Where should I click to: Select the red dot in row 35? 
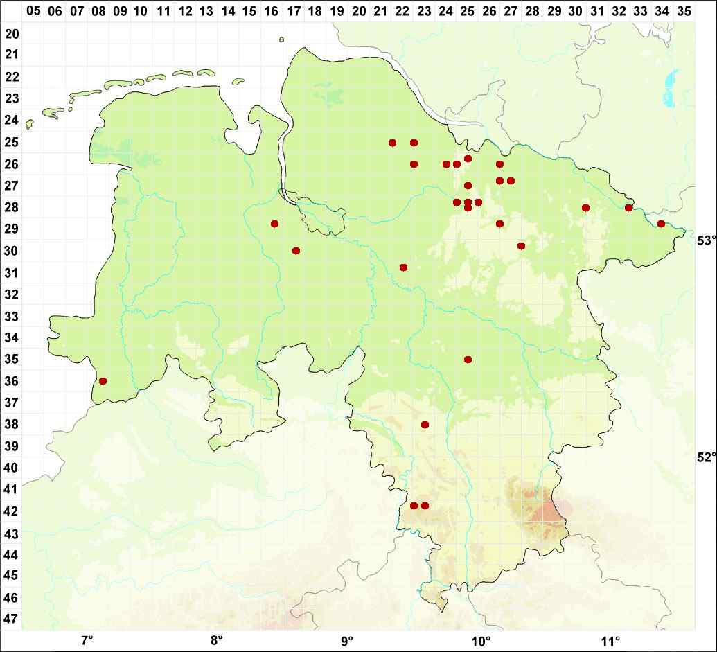(x=468, y=360)
